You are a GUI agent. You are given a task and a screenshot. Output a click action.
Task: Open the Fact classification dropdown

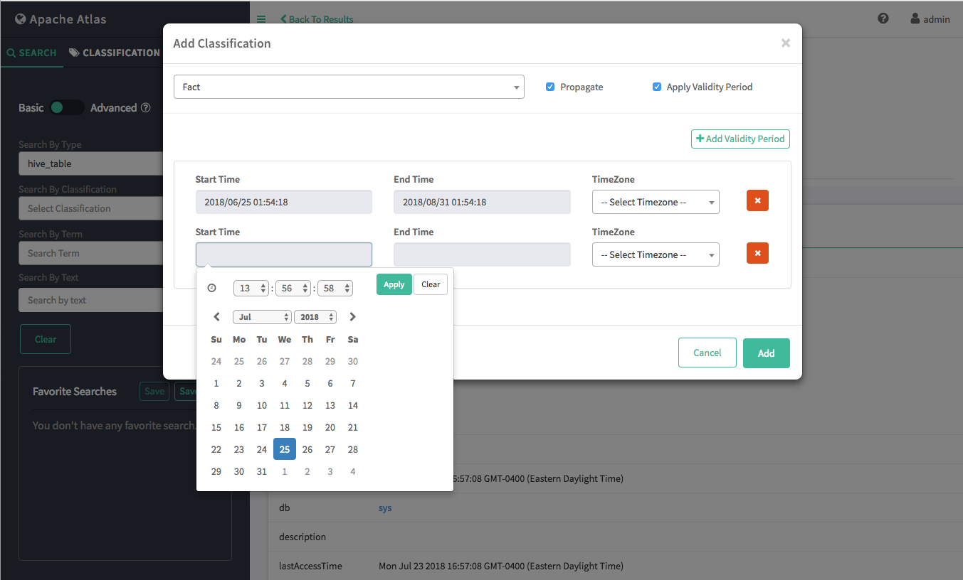[x=349, y=87]
